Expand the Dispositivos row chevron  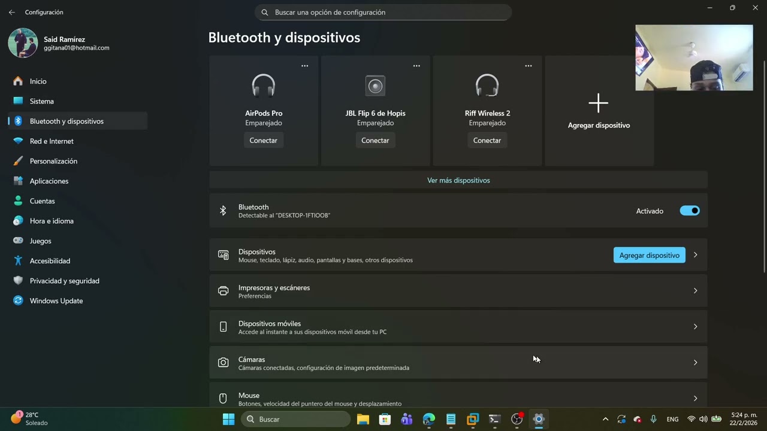(695, 255)
